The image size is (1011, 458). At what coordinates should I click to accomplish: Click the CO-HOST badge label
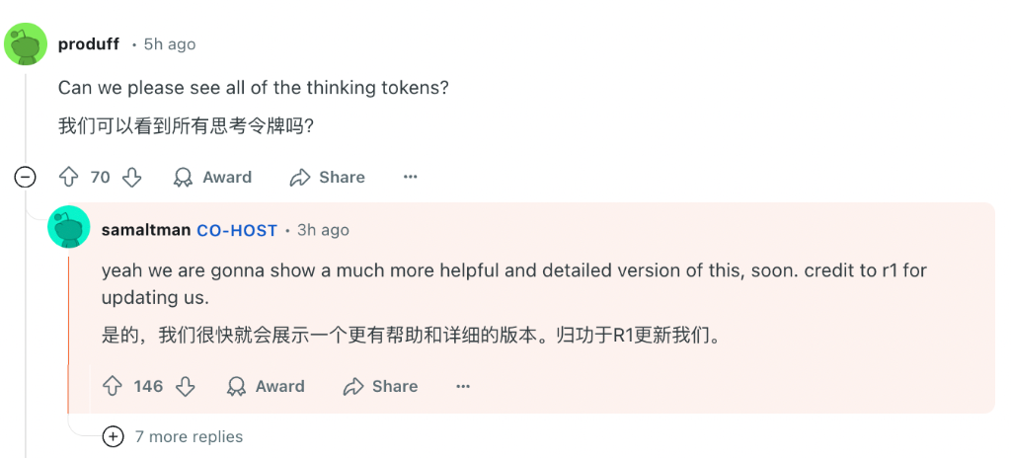tap(237, 230)
